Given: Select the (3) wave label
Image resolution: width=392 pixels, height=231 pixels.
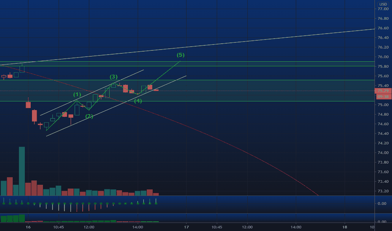Looking at the screenshot, I should point(114,77).
